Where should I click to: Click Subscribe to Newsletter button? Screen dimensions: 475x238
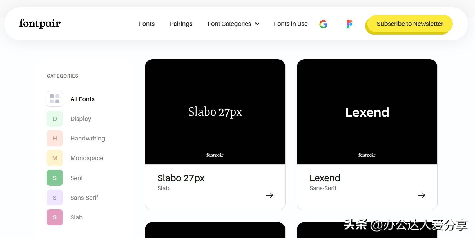point(410,24)
